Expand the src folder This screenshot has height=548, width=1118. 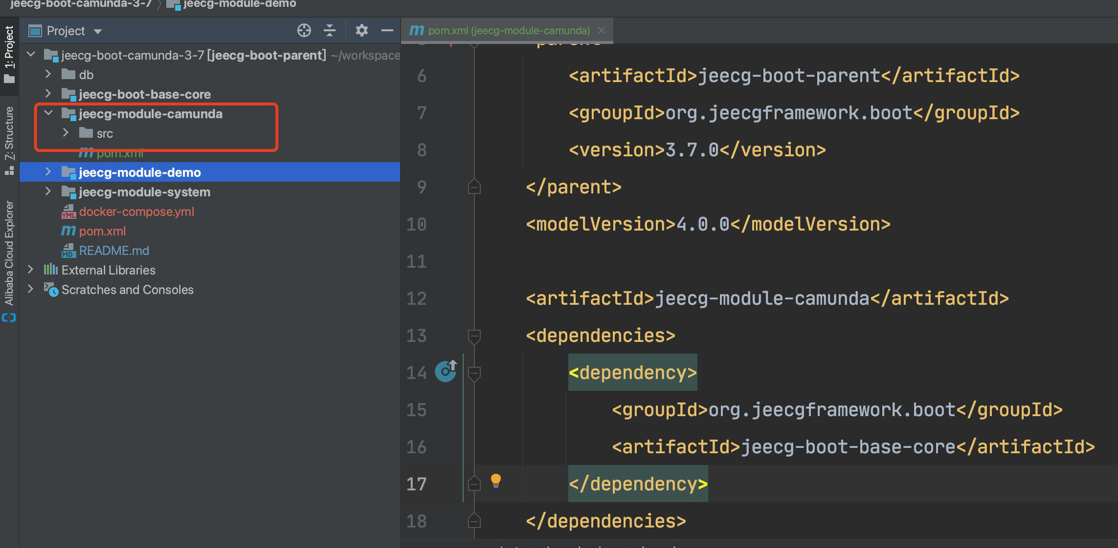(x=66, y=133)
